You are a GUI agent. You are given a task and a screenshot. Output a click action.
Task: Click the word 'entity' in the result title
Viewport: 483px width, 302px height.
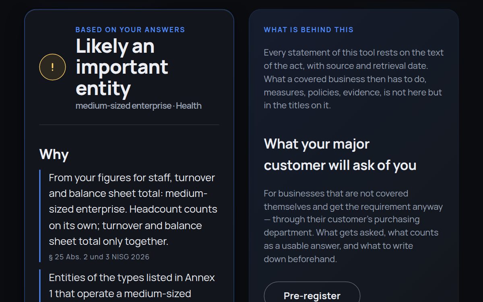(103, 88)
